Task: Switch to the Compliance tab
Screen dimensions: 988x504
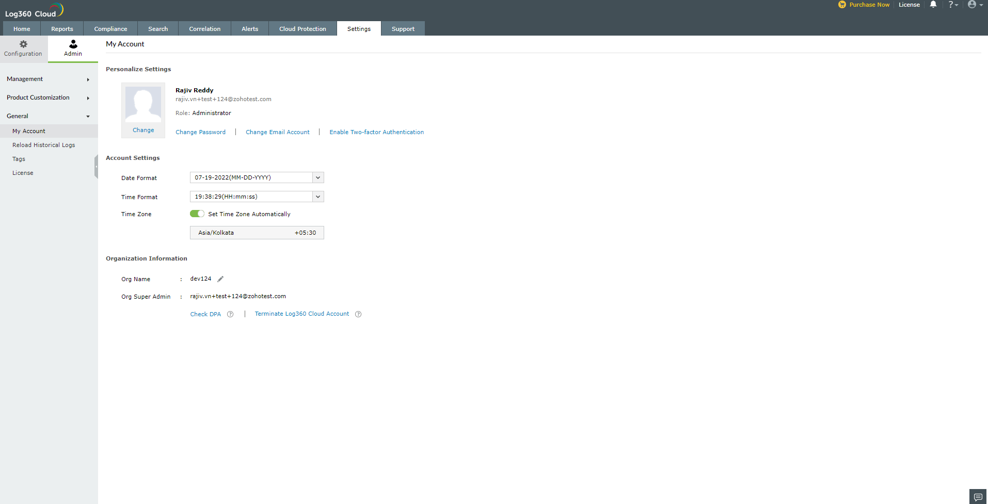Action: point(110,29)
